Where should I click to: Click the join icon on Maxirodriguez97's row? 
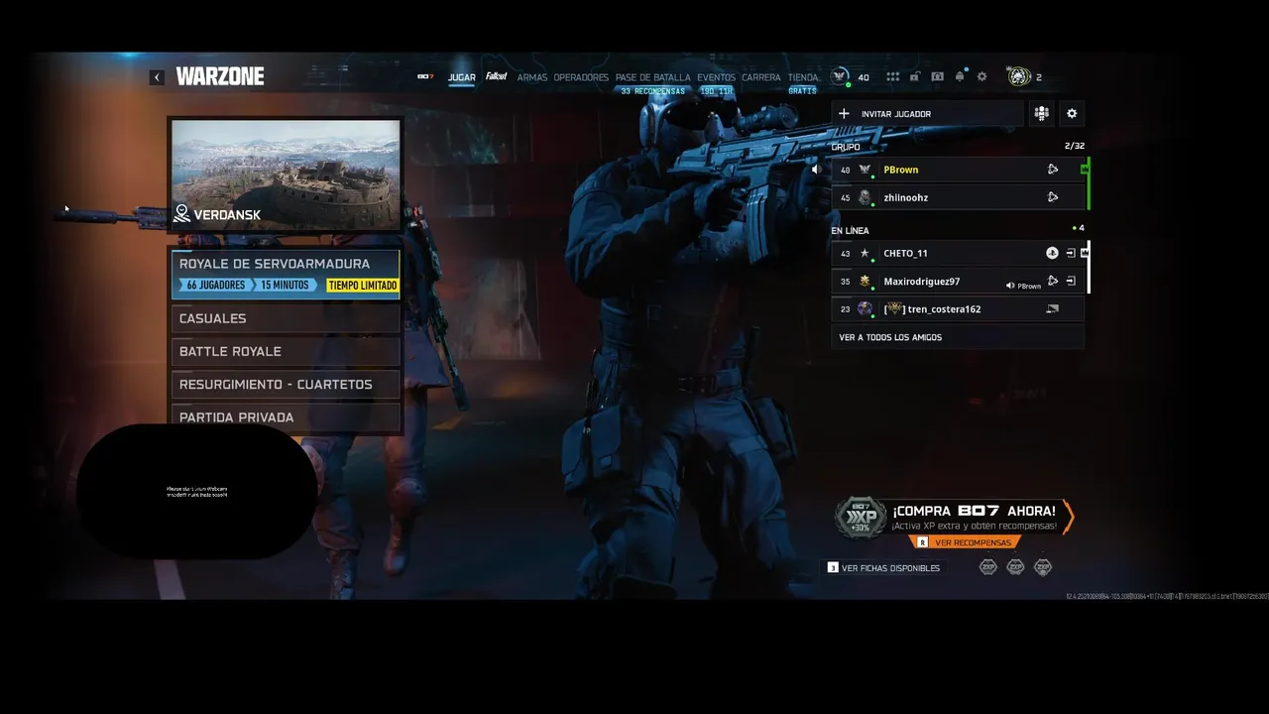1071,281
